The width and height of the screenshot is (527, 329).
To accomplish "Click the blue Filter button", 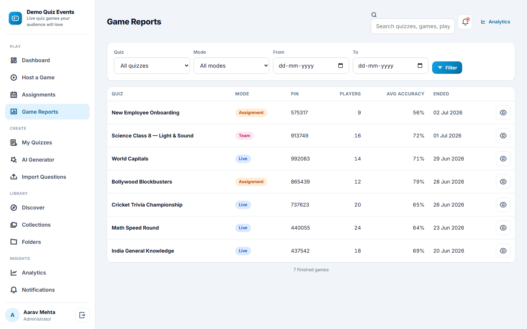I will point(447,68).
